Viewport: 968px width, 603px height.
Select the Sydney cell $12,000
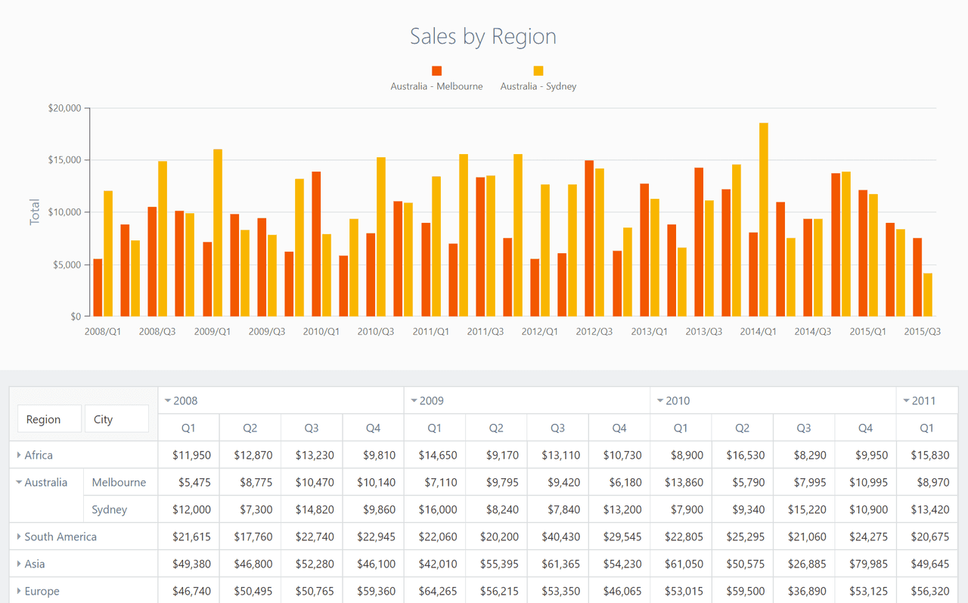188,509
